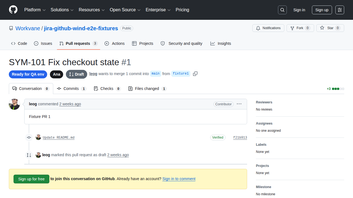Click the fork icon

point(292,28)
